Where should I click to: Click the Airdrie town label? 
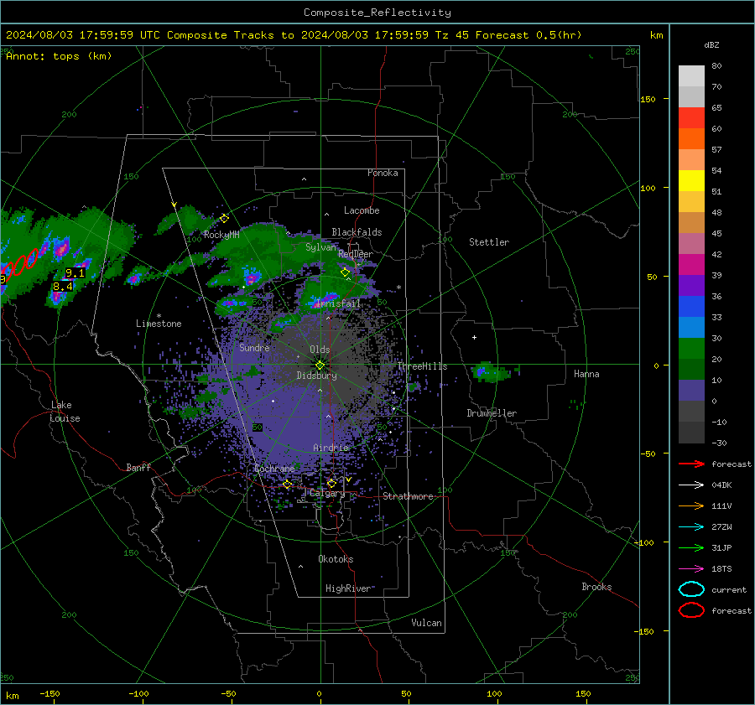pyautogui.click(x=331, y=448)
